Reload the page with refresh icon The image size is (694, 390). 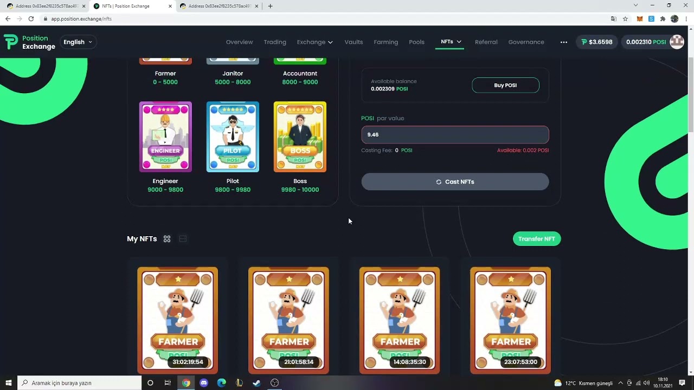point(31,18)
